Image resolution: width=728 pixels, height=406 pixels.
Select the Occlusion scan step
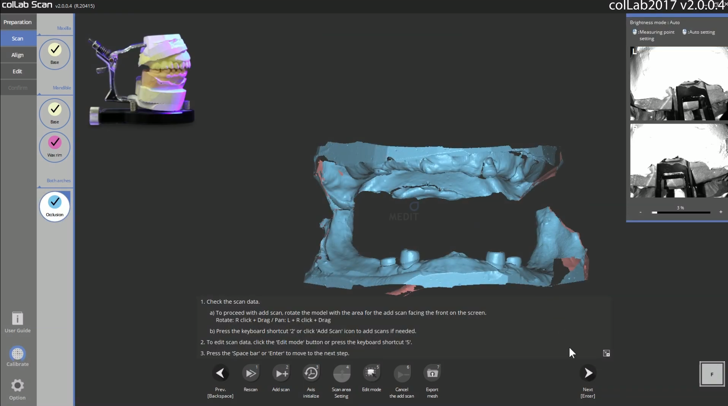click(x=55, y=206)
